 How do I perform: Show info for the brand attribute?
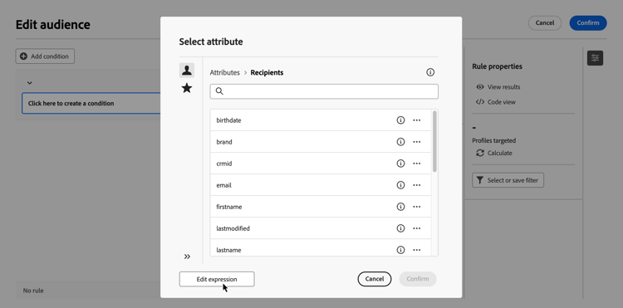[x=400, y=142]
